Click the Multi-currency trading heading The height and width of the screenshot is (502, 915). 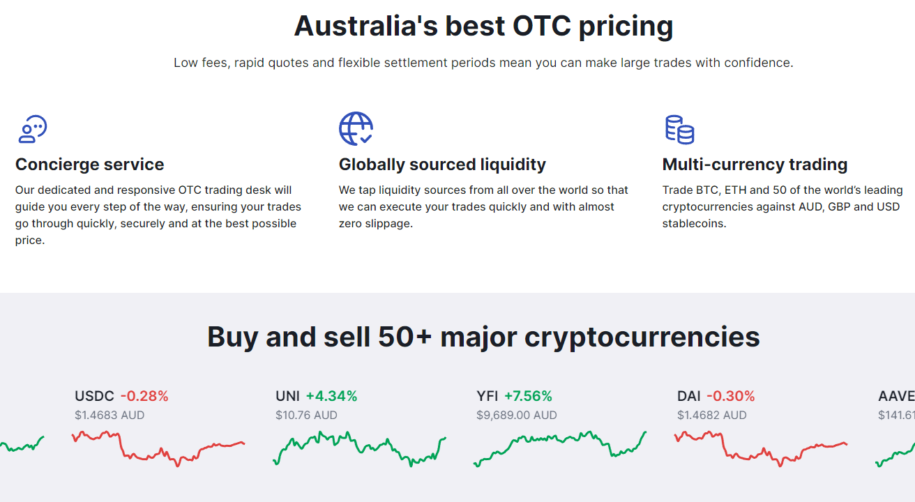coord(755,165)
